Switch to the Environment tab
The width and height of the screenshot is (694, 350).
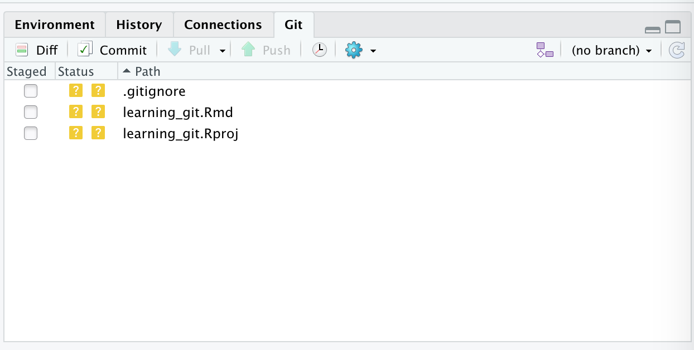point(55,25)
